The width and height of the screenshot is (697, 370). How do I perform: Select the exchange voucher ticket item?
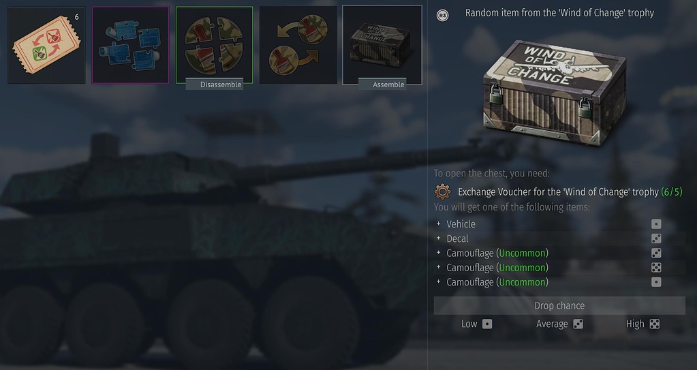tap(46, 45)
